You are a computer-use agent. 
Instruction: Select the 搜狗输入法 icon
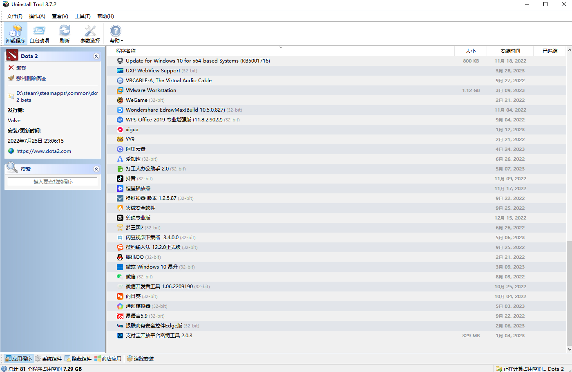[x=120, y=247]
